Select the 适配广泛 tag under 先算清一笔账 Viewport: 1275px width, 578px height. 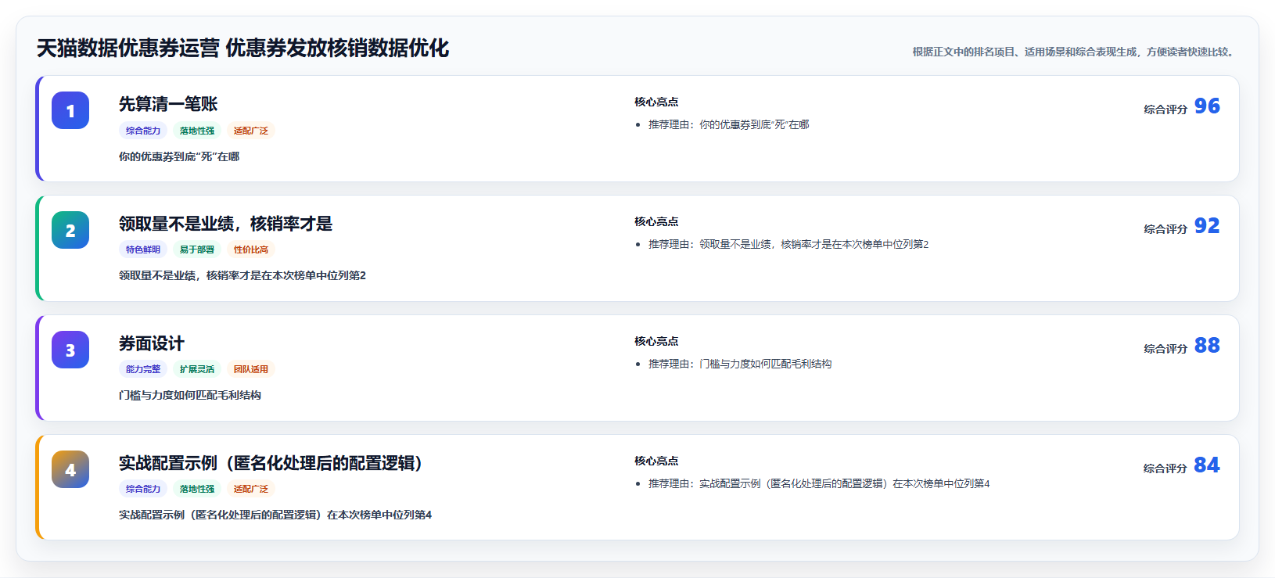click(x=251, y=131)
